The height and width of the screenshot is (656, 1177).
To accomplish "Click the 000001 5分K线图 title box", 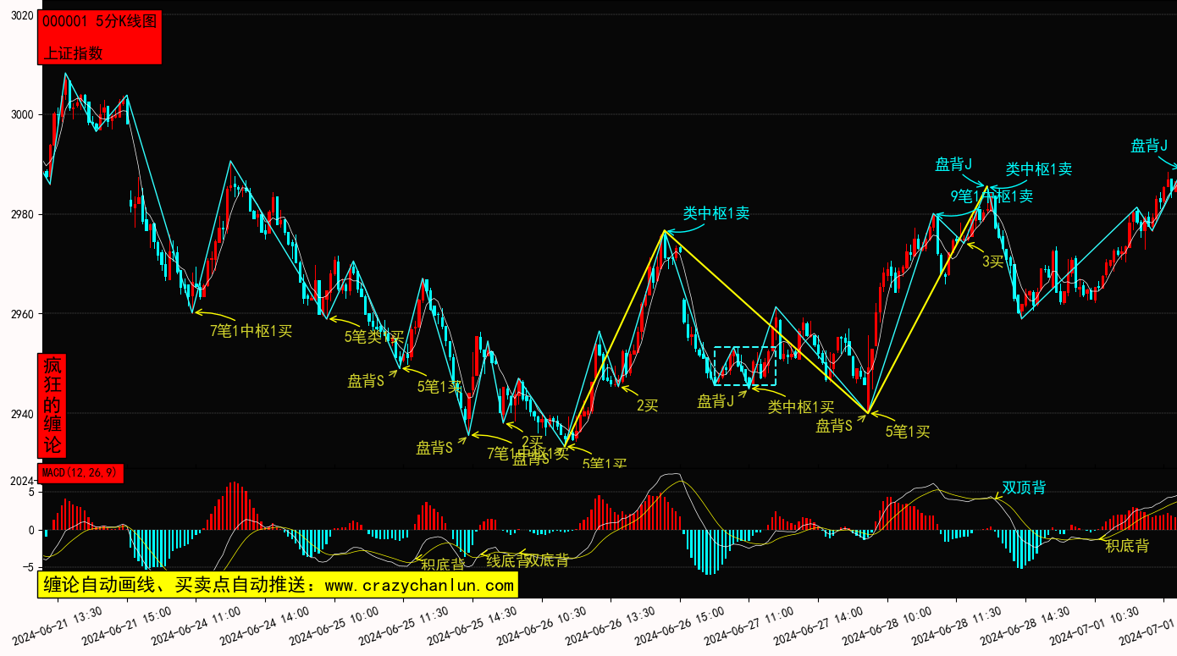I will (99, 23).
